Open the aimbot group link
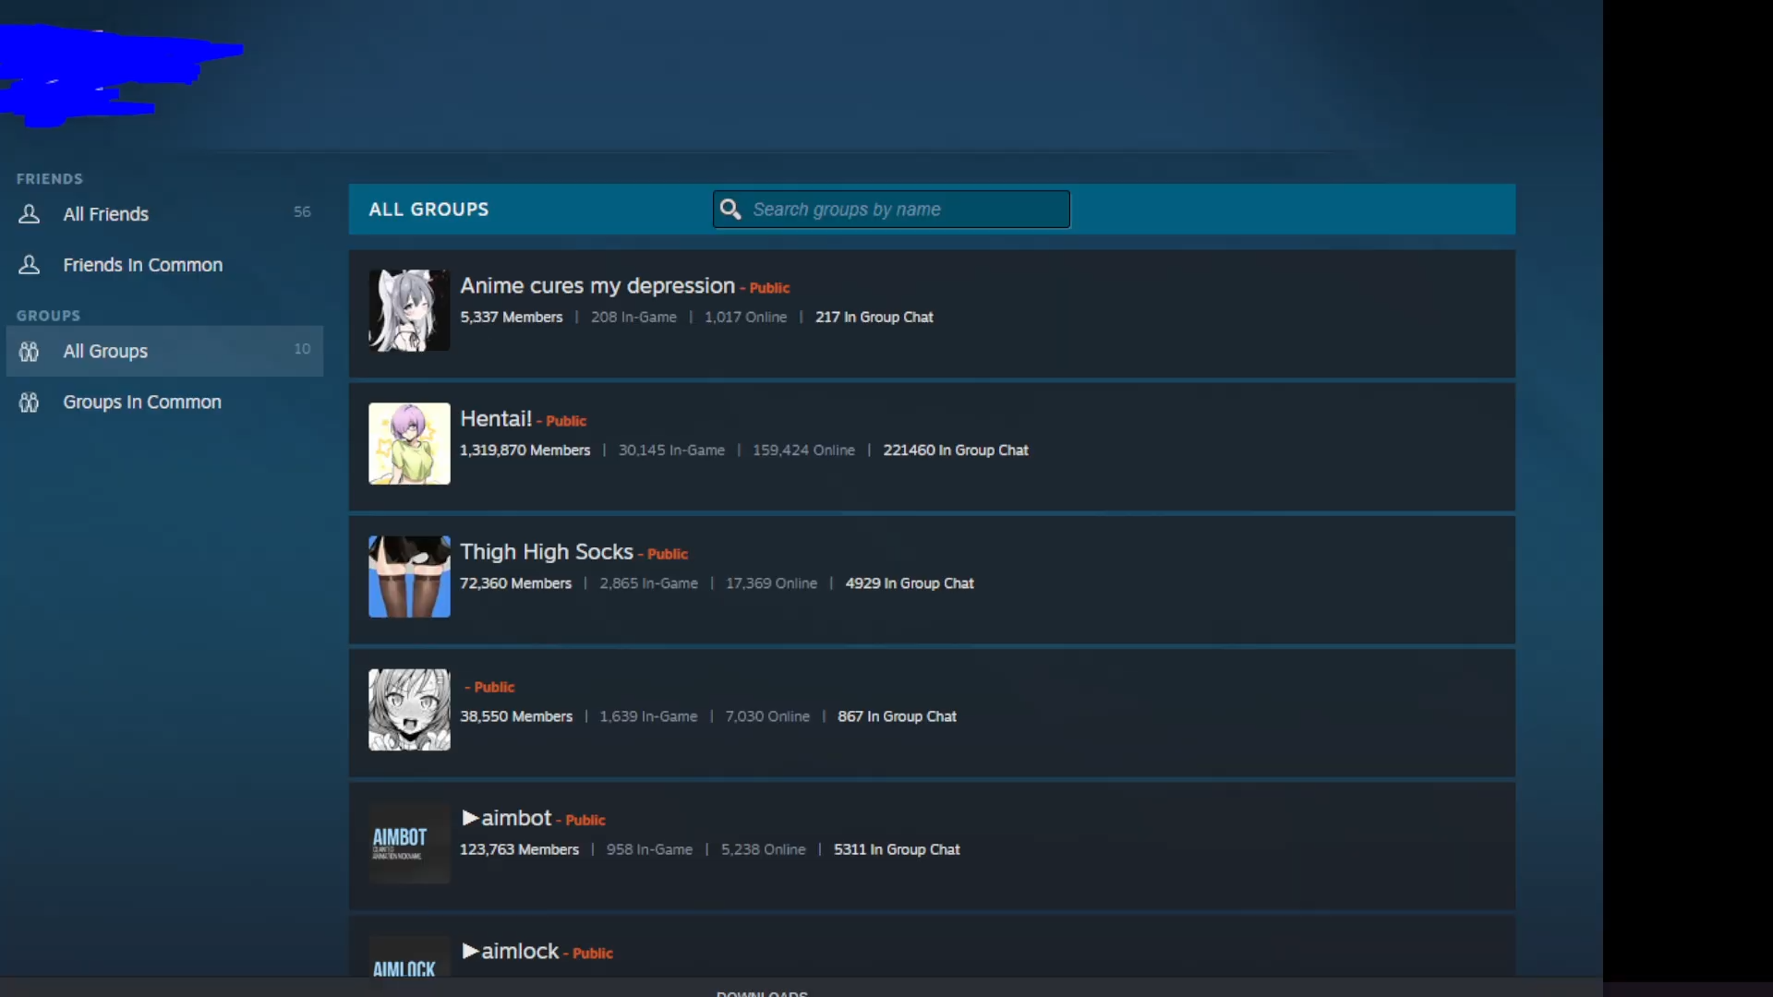The image size is (1773, 997). coord(506,818)
